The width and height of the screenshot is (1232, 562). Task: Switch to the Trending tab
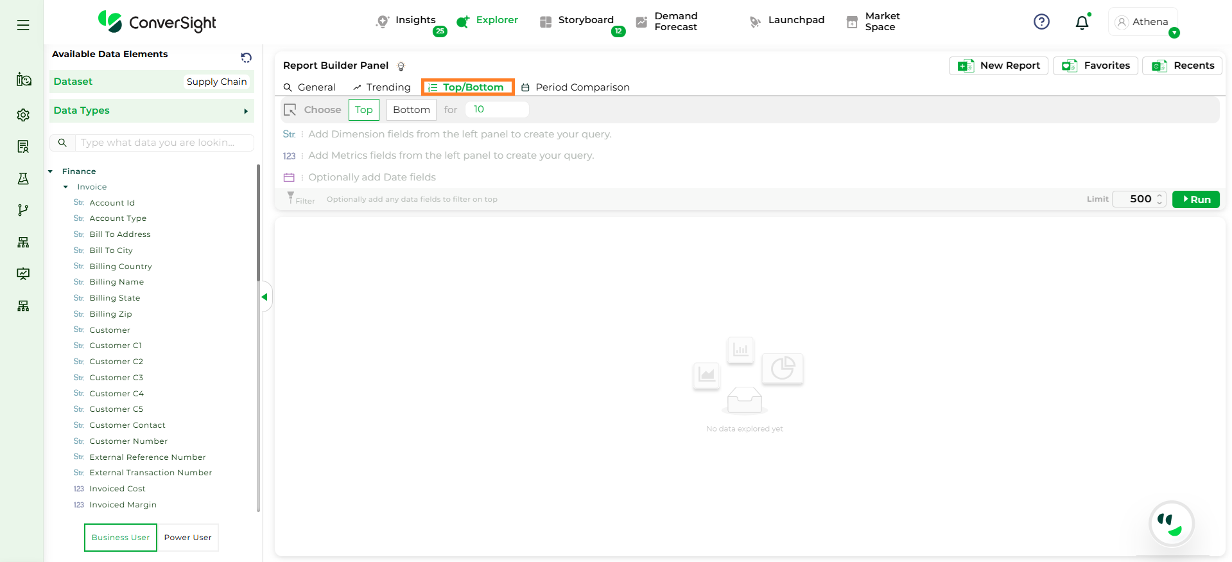[x=381, y=87]
